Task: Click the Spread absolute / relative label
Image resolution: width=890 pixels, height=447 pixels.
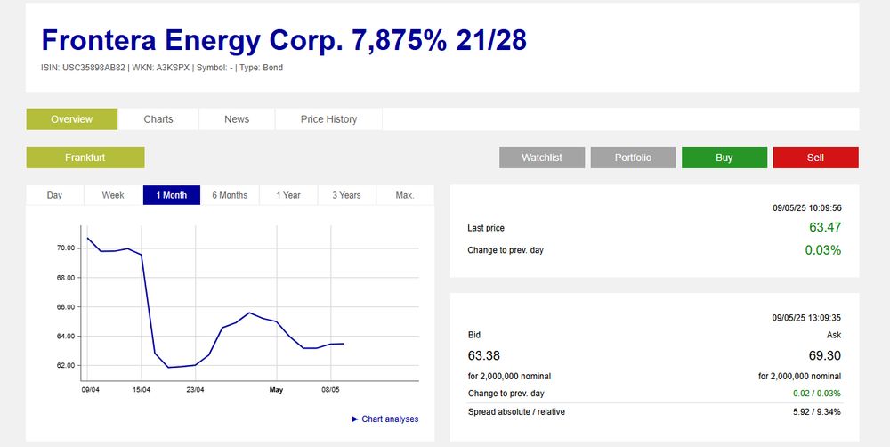Action: point(516,411)
